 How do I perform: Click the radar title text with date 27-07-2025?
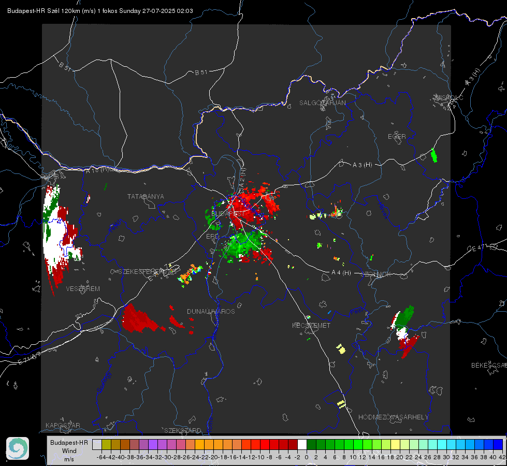(100, 11)
